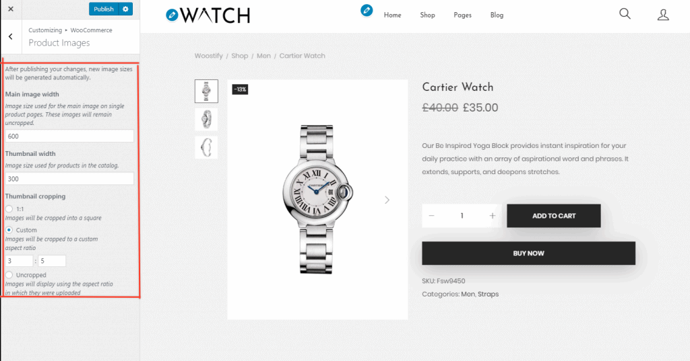690x361 pixels.
Task: Click the ADD TO CART button
Action: pyautogui.click(x=554, y=216)
